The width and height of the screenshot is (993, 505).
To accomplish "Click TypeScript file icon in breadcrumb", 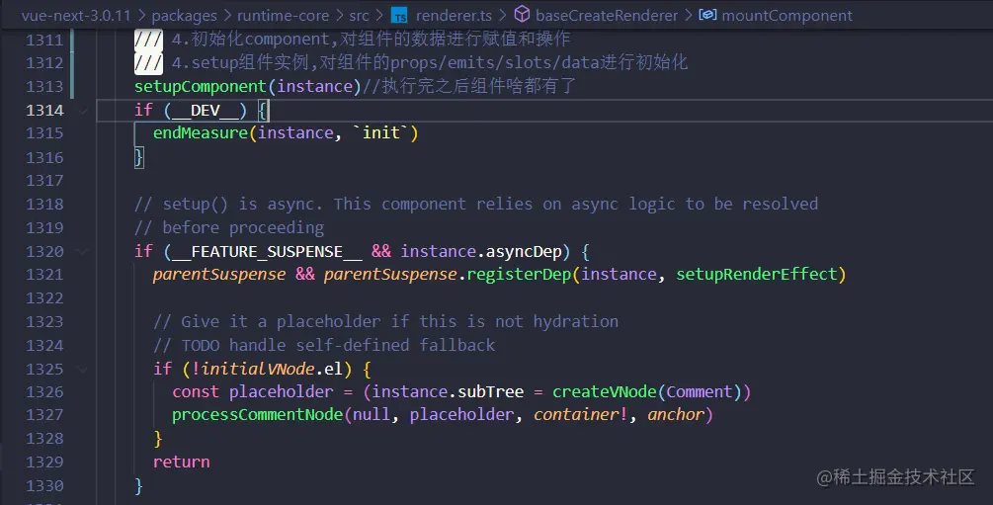I will coord(399,16).
